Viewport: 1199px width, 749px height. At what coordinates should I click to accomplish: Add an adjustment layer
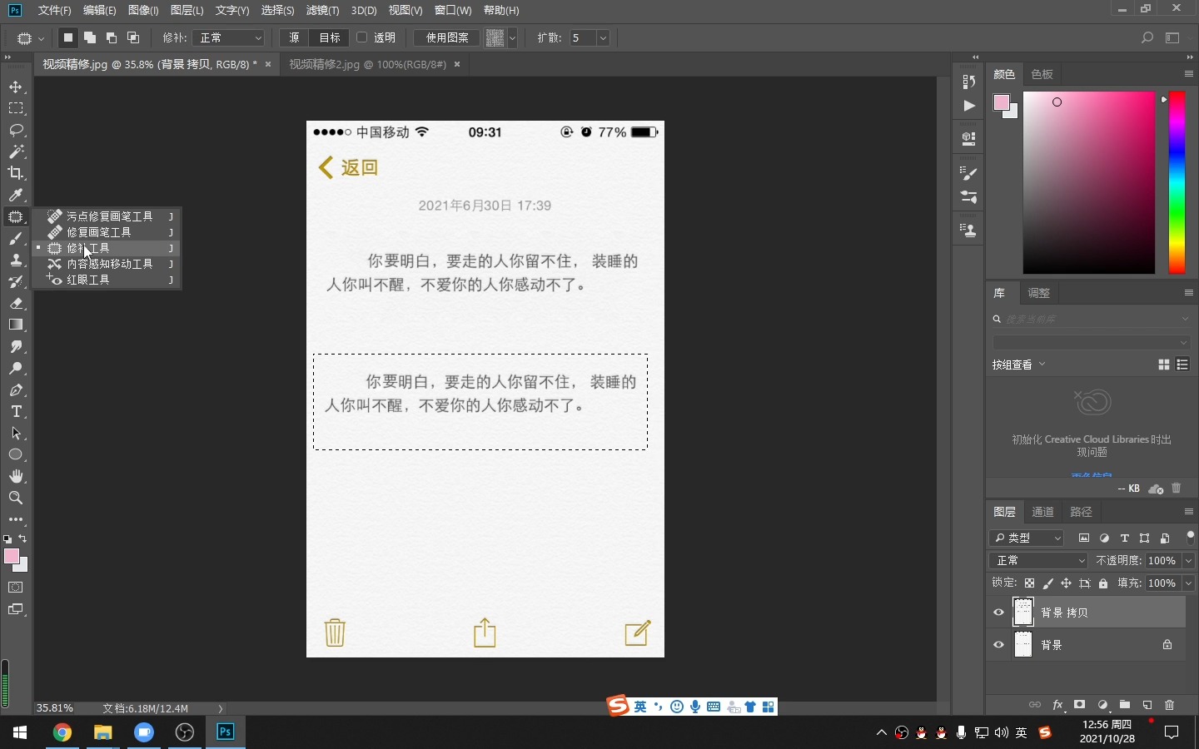pos(1102,705)
